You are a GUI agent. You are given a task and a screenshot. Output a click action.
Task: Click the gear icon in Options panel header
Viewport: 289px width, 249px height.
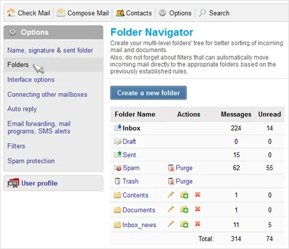tap(12, 32)
